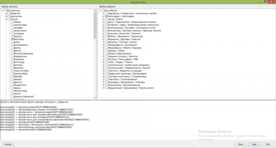Maximize the Парсинг 2гис window
The height and width of the screenshot is (148, 276).
[x=265, y=2]
